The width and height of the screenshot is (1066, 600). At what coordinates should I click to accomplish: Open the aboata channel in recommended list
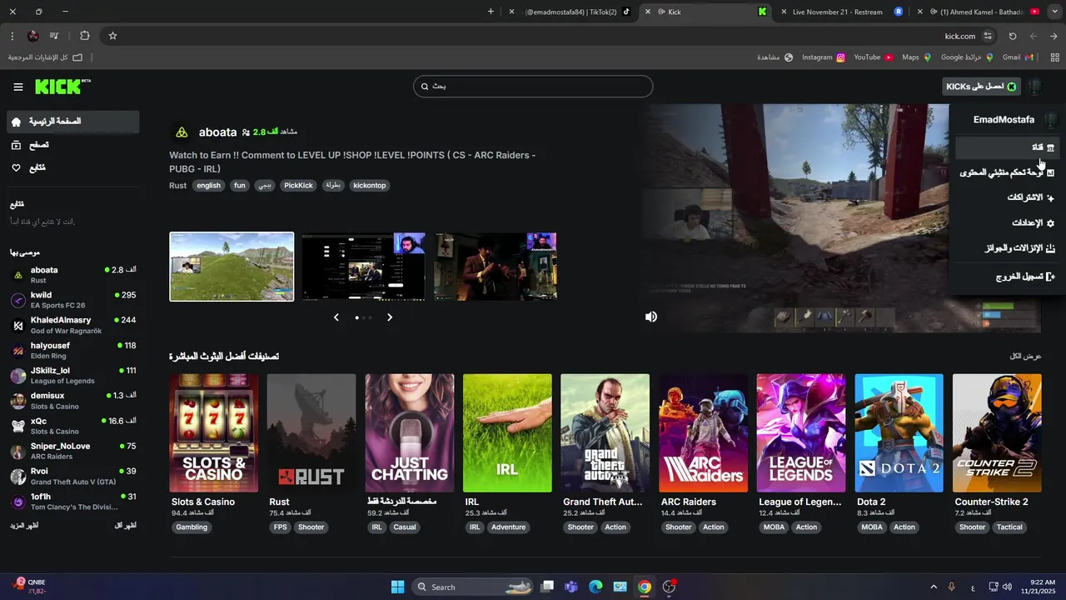[x=73, y=274]
